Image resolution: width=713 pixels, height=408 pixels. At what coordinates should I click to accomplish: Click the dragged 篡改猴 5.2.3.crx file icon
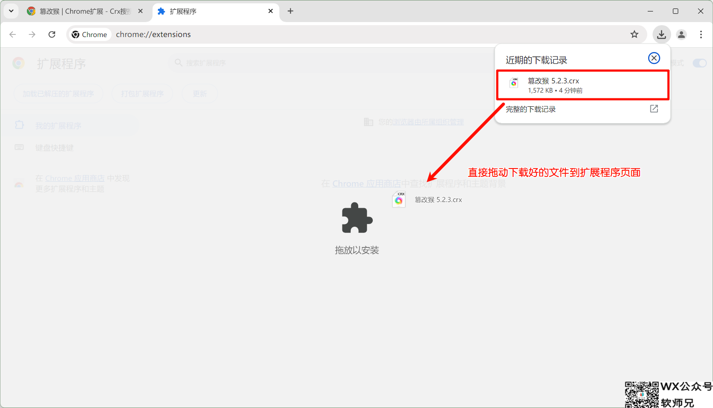point(399,200)
